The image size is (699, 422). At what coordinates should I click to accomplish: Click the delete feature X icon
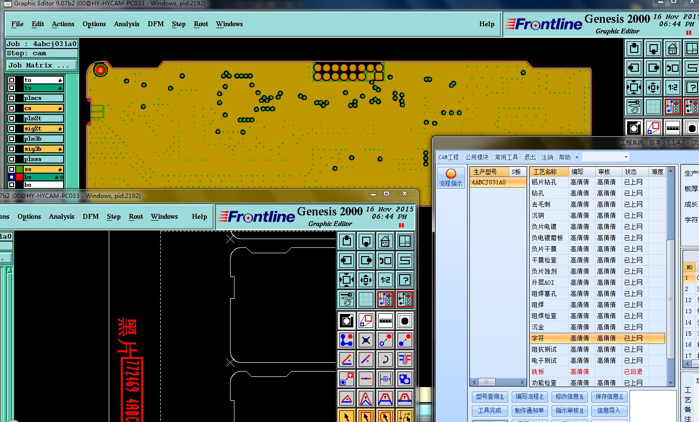point(366,340)
